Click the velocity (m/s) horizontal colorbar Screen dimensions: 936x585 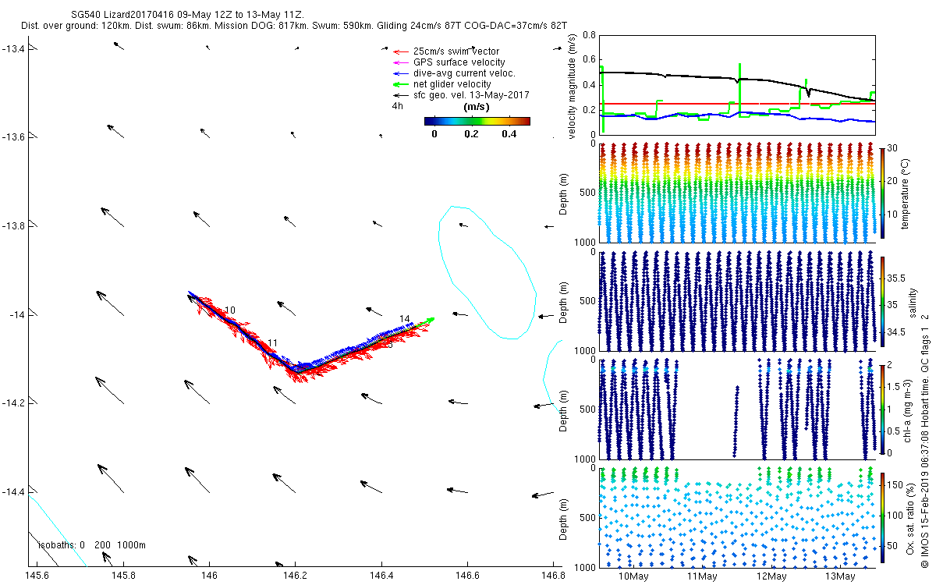(x=477, y=121)
